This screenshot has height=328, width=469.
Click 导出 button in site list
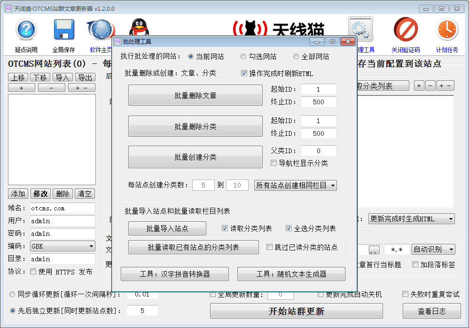[x=85, y=78]
